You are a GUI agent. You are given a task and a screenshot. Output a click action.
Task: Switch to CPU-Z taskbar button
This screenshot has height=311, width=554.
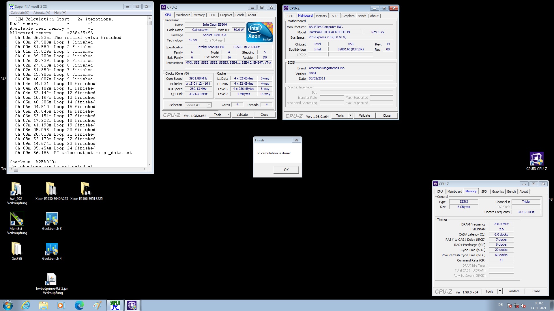132,305
